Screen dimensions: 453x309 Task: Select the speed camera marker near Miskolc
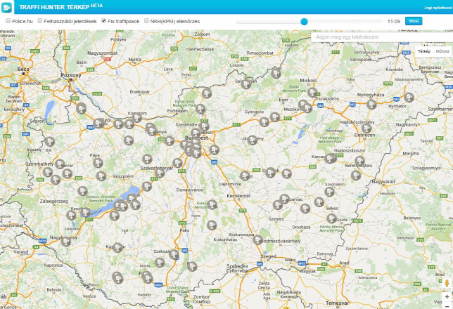click(312, 93)
